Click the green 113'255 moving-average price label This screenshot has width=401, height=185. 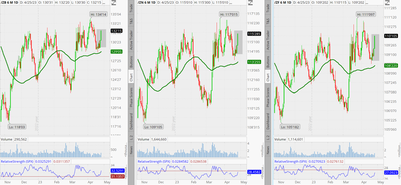tap(254, 62)
